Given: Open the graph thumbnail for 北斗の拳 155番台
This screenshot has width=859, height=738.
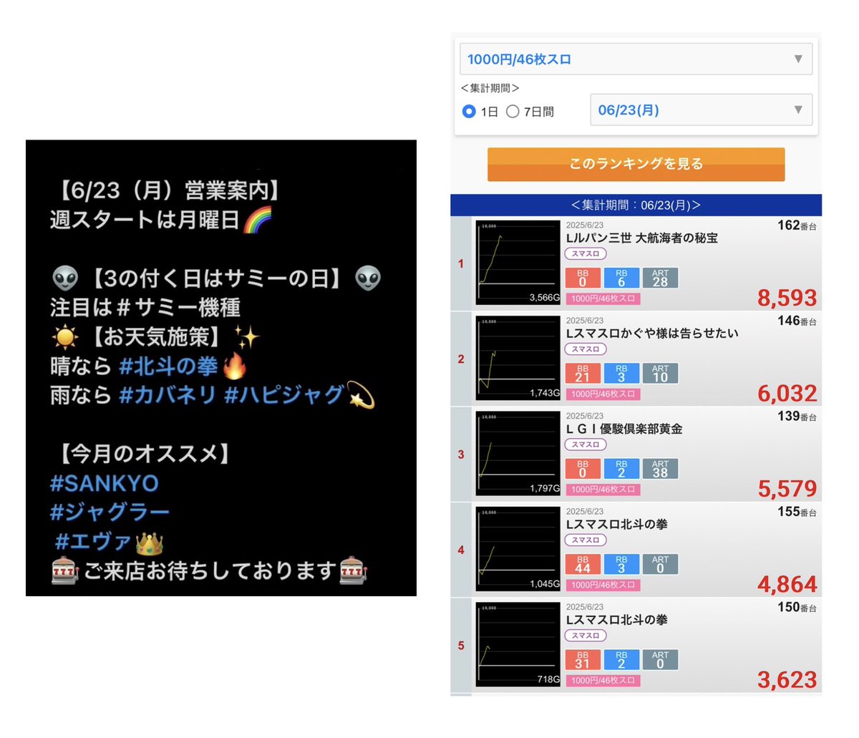Looking at the screenshot, I should click(518, 549).
